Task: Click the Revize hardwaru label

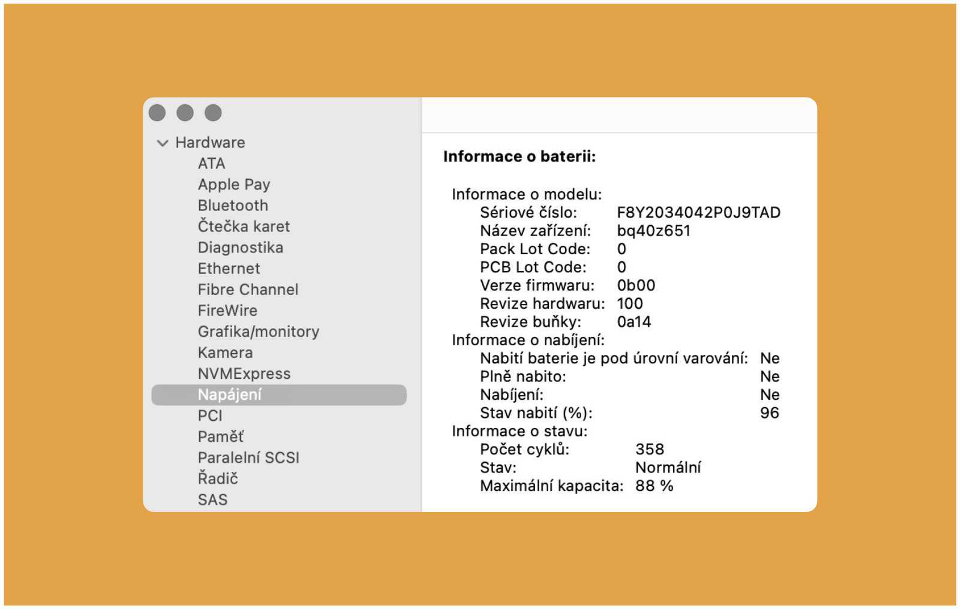Action: tap(543, 304)
